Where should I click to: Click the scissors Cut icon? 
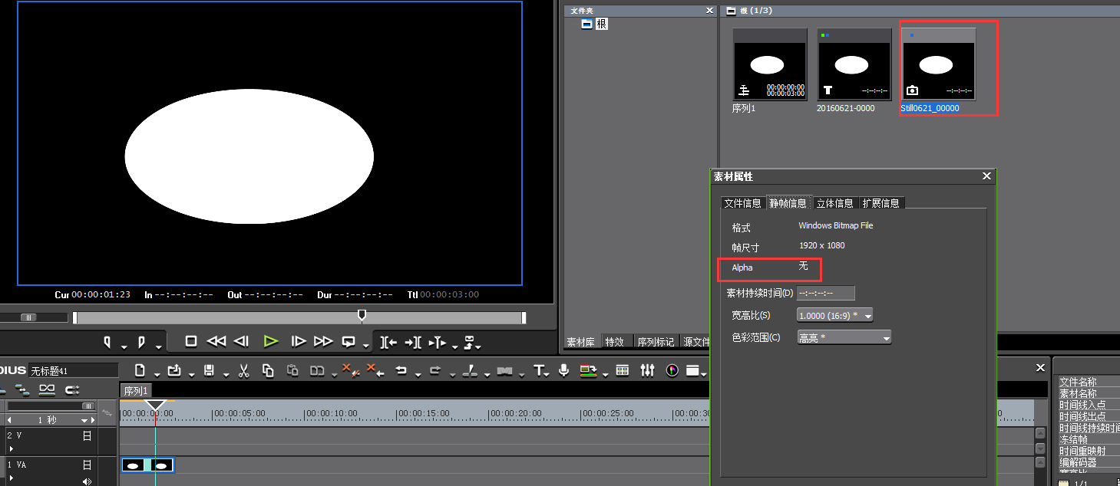point(243,371)
